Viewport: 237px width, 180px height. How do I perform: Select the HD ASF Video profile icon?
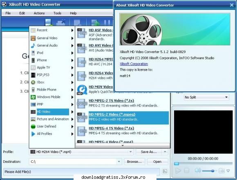point(82,33)
